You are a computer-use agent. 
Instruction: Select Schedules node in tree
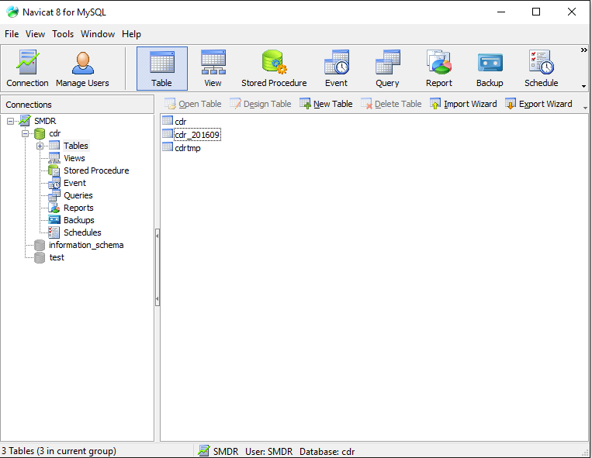coord(82,232)
